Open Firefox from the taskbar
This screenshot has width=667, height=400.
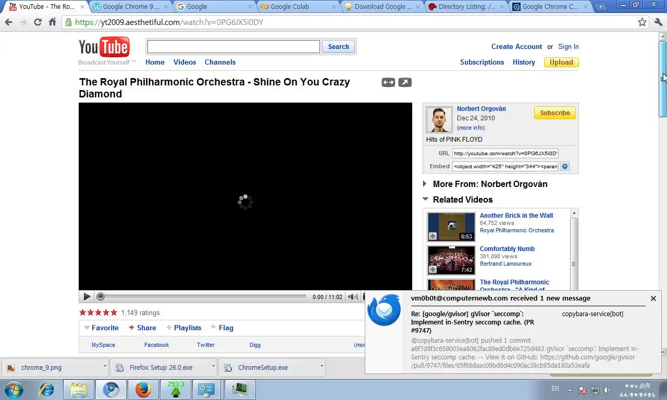tap(143, 390)
